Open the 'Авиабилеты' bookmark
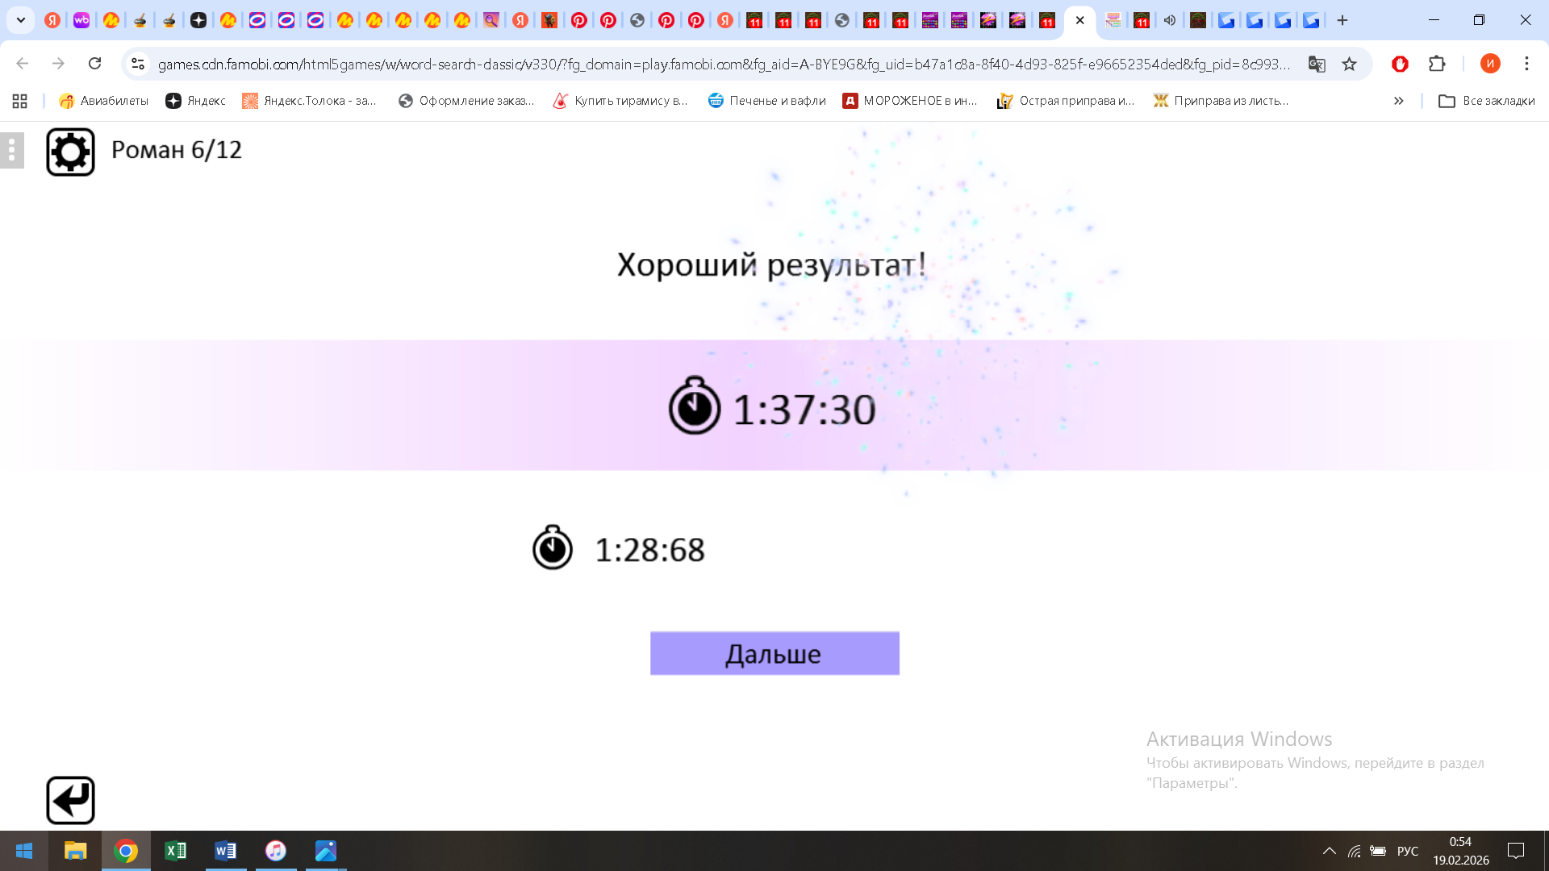Image resolution: width=1549 pixels, height=871 pixels. (102, 101)
